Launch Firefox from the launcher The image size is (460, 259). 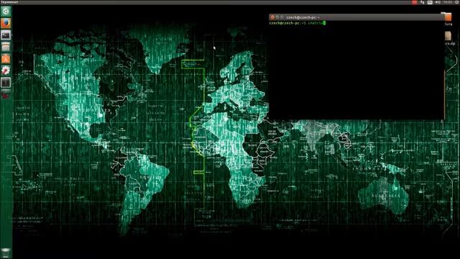click(x=6, y=23)
